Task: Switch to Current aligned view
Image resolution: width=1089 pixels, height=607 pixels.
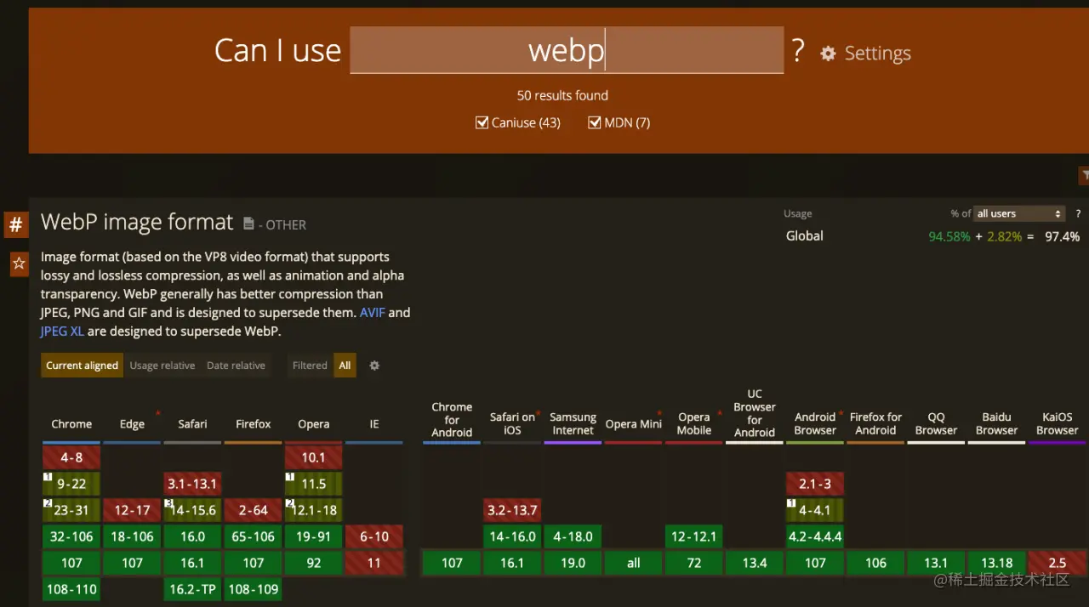Action: [x=82, y=366]
